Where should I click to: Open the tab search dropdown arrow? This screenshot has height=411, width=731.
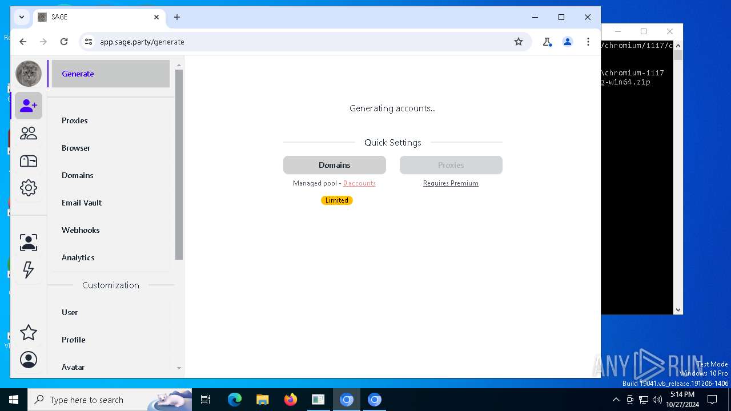[x=22, y=17]
